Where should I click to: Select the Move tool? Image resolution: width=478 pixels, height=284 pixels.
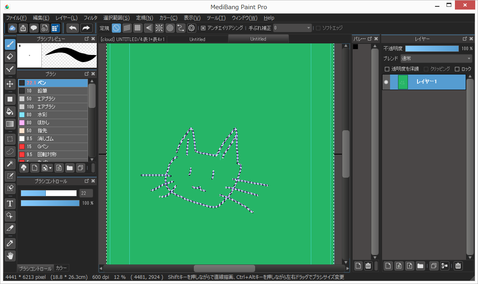pos(10,84)
